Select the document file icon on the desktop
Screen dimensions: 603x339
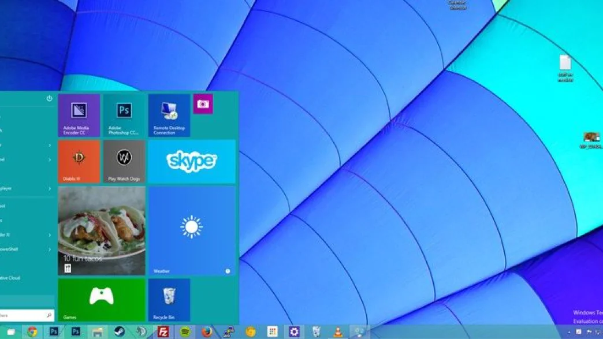tap(565, 68)
